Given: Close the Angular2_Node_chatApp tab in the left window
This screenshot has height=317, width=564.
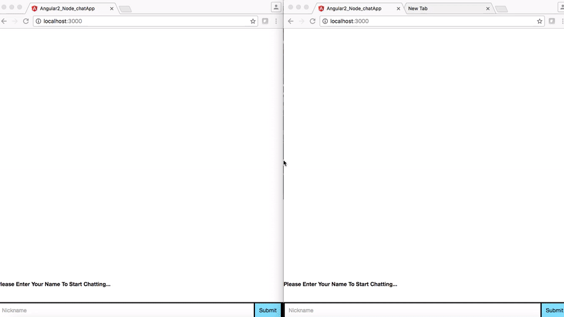Looking at the screenshot, I should [112, 9].
